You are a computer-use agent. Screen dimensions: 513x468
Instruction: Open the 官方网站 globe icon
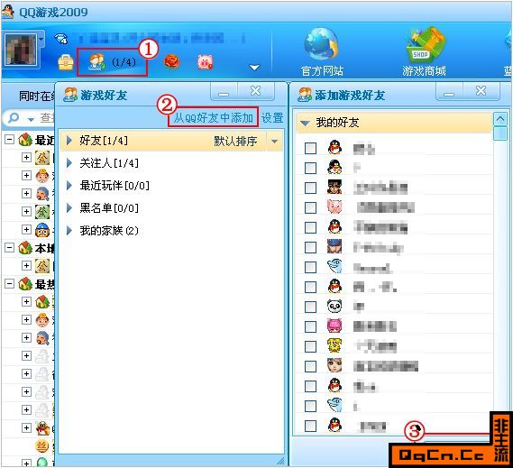pyautogui.click(x=321, y=44)
